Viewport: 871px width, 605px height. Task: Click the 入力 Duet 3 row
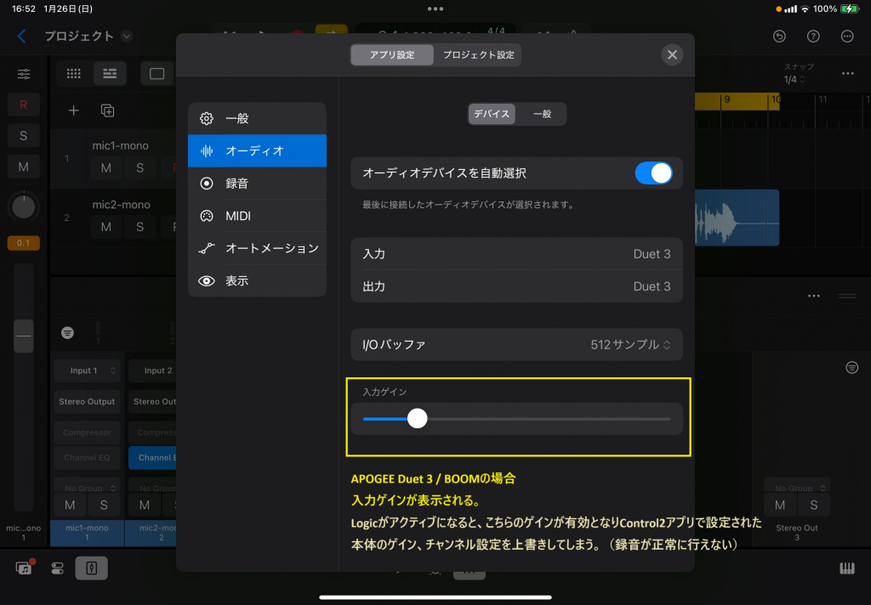516,254
